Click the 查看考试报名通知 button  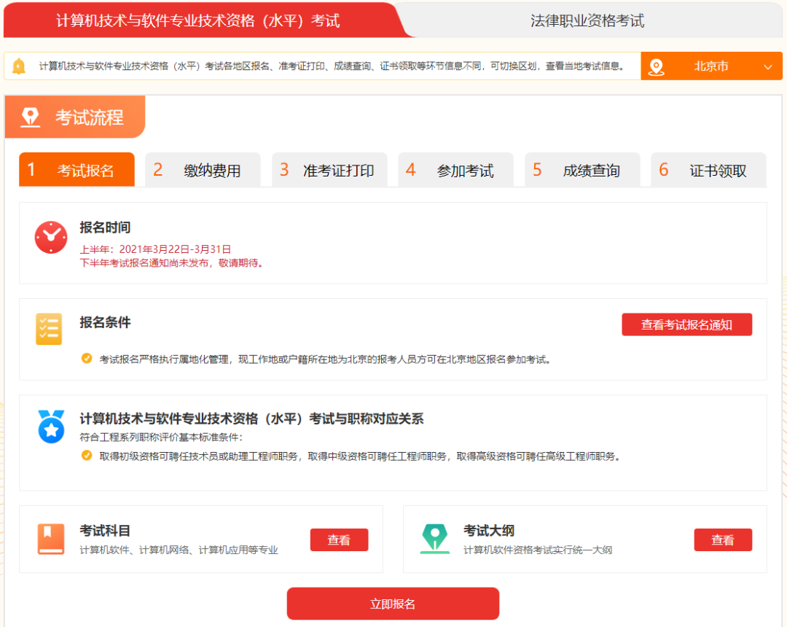click(x=686, y=325)
